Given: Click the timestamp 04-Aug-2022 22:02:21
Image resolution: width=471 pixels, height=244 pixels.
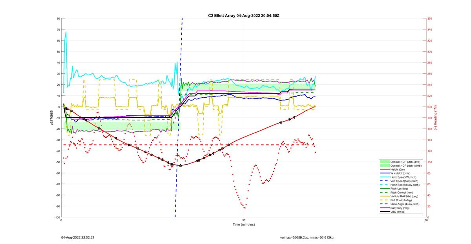Looking at the screenshot, I should tap(77, 238).
